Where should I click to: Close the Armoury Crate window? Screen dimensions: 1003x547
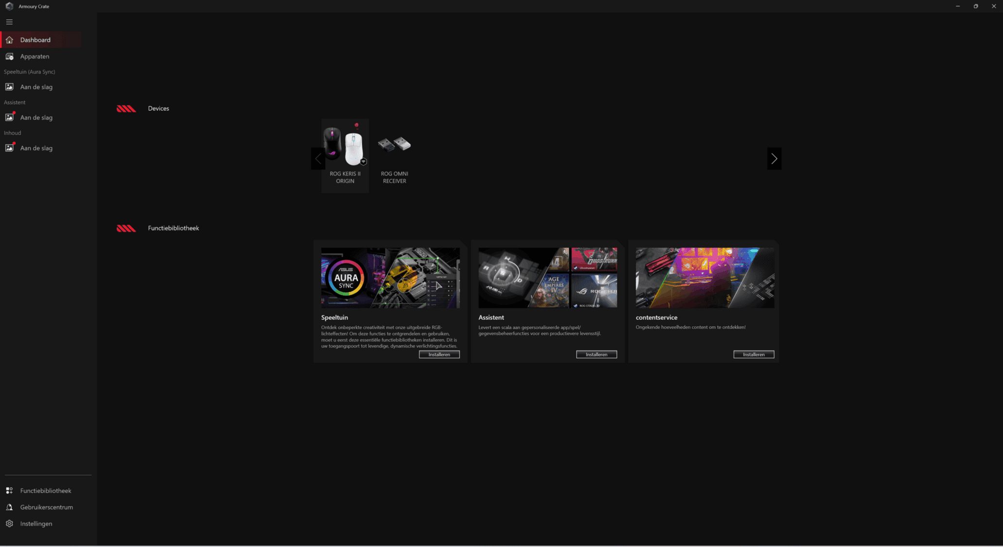pos(994,6)
